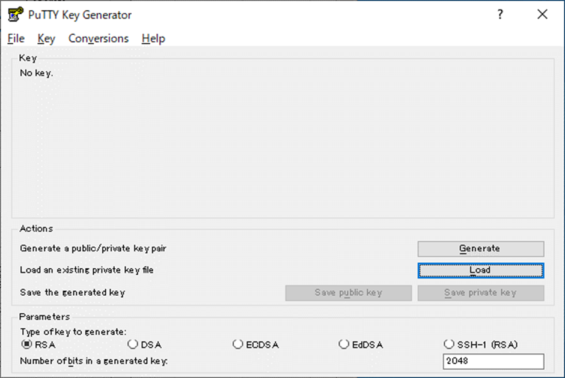565x378 pixels.
Task: Open the Conversions menu
Action: 99,38
